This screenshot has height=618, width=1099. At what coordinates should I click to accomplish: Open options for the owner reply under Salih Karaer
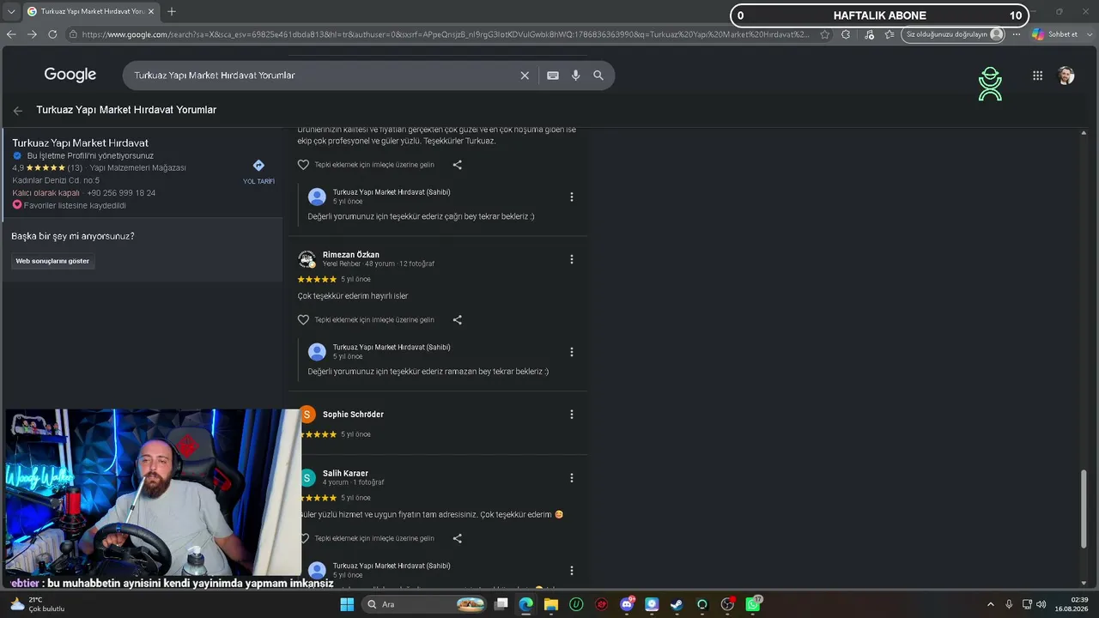click(572, 571)
